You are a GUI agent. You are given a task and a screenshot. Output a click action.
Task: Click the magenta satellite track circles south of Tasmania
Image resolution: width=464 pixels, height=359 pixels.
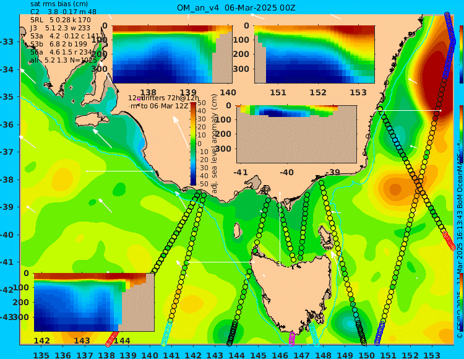[292, 339]
